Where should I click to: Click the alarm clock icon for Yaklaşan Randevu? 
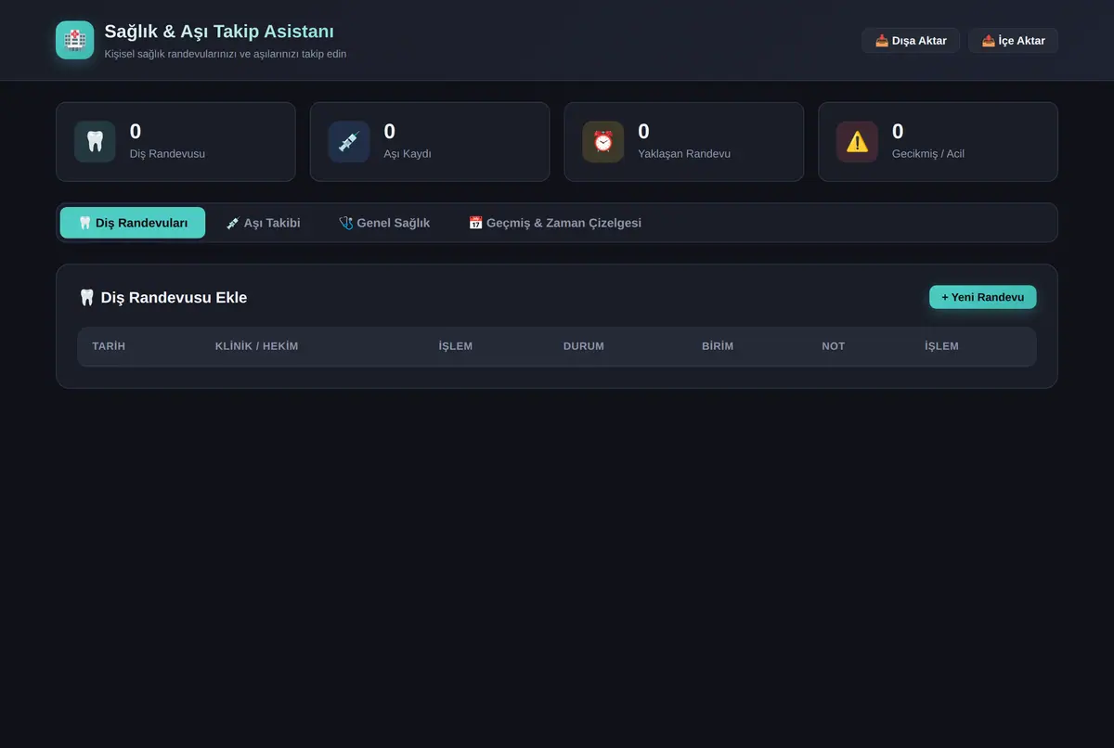pyautogui.click(x=603, y=142)
